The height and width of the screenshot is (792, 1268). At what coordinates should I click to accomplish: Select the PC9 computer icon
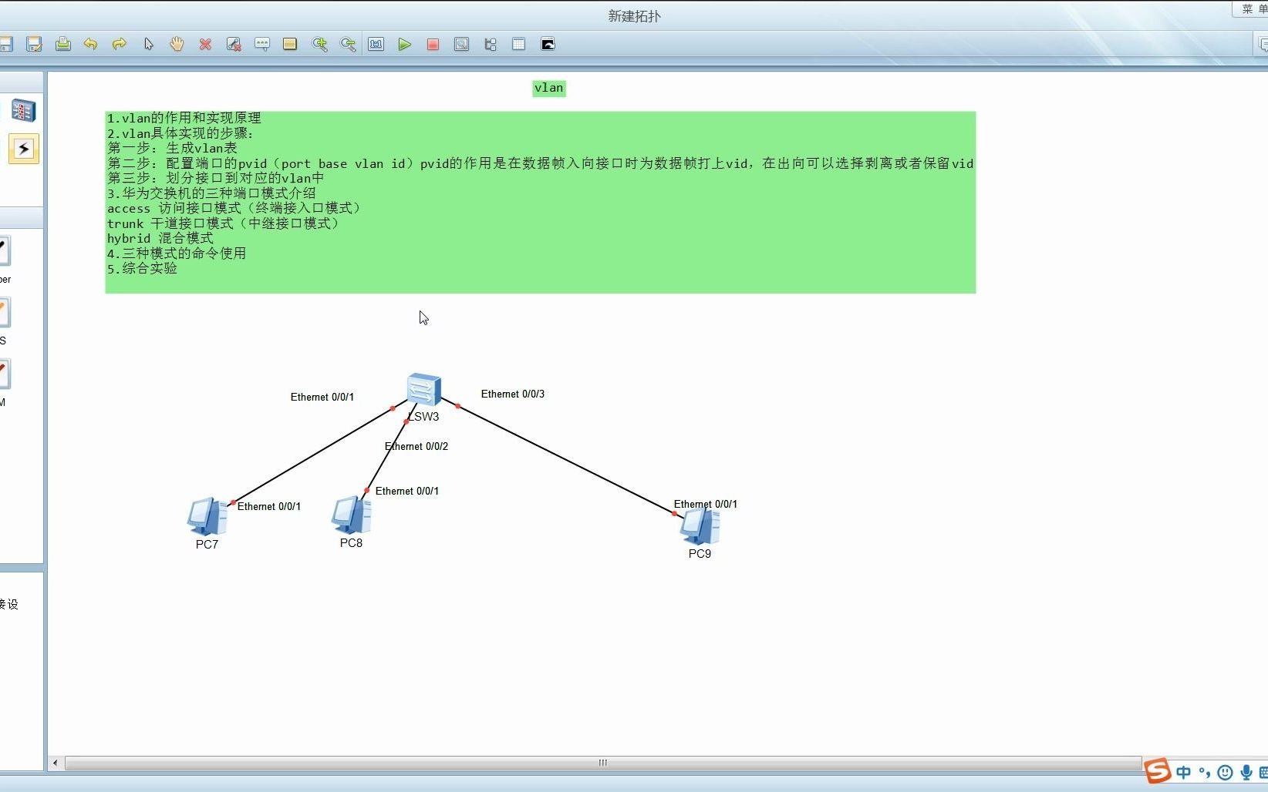pos(700,527)
